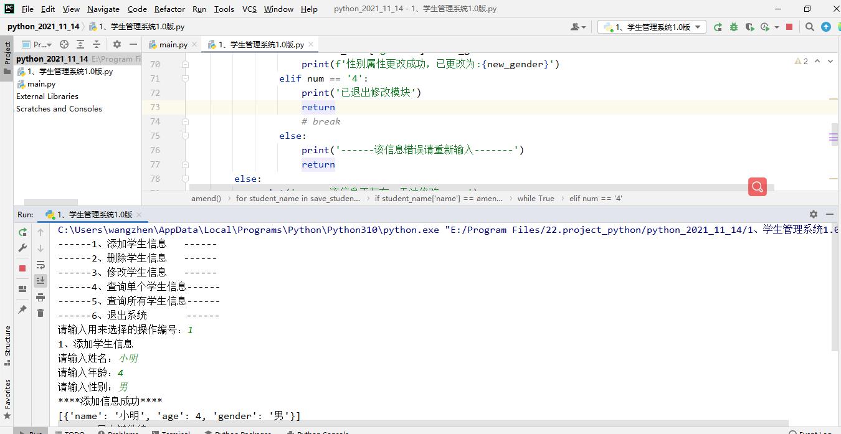
Task: Open Search Everywhere magnifier icon
Action: click(x=810, y=27)
